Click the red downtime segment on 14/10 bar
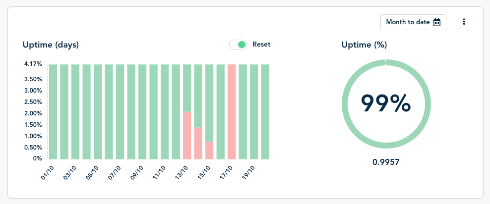 tap(198, 143)
